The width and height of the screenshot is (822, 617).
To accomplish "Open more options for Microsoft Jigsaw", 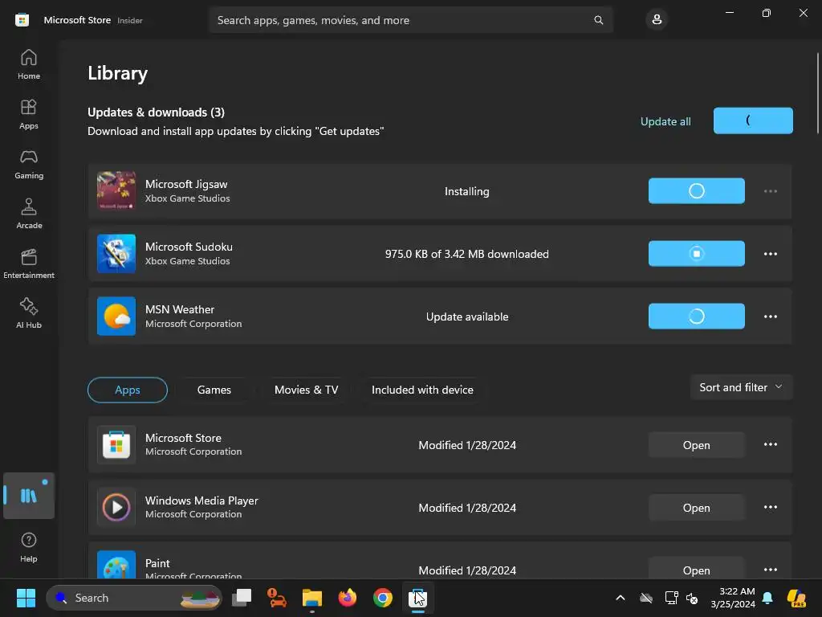I will (x=770, y=191).
